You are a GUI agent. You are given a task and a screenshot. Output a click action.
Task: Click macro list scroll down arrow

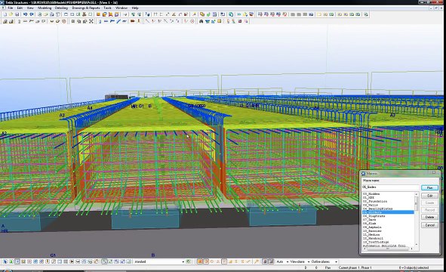pyautogui.click(x=417, y=245)
